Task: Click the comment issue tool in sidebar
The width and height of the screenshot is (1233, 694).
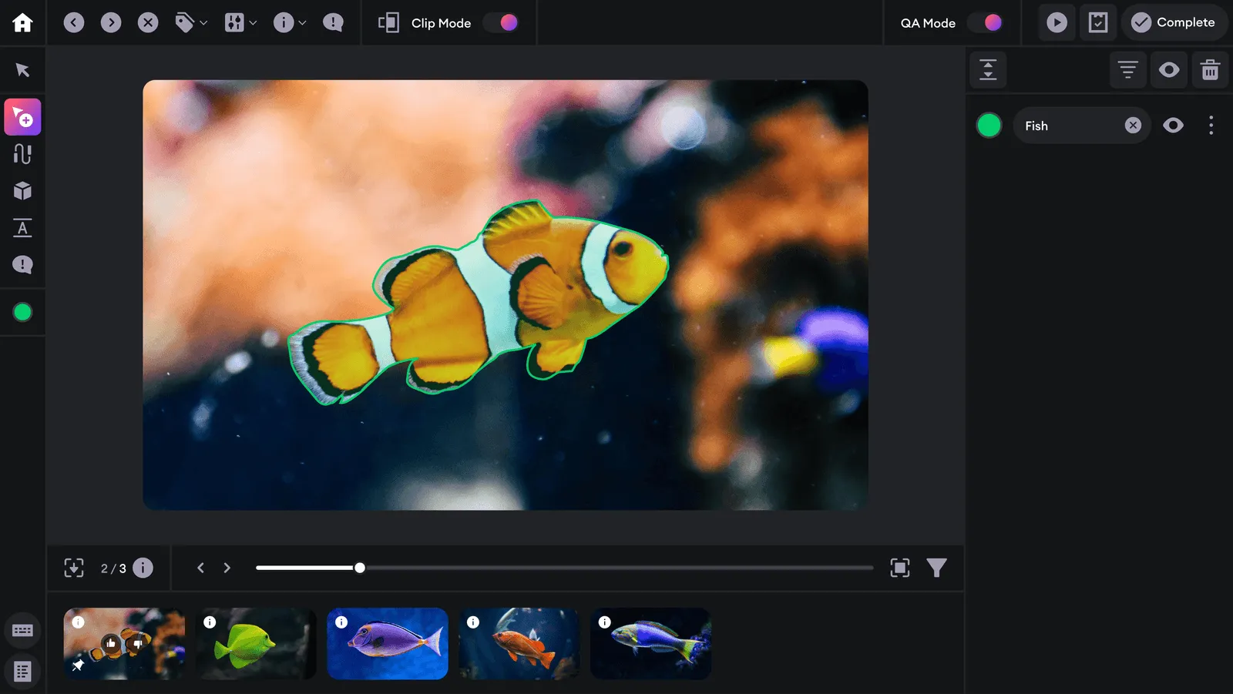Action: (22, 265)
